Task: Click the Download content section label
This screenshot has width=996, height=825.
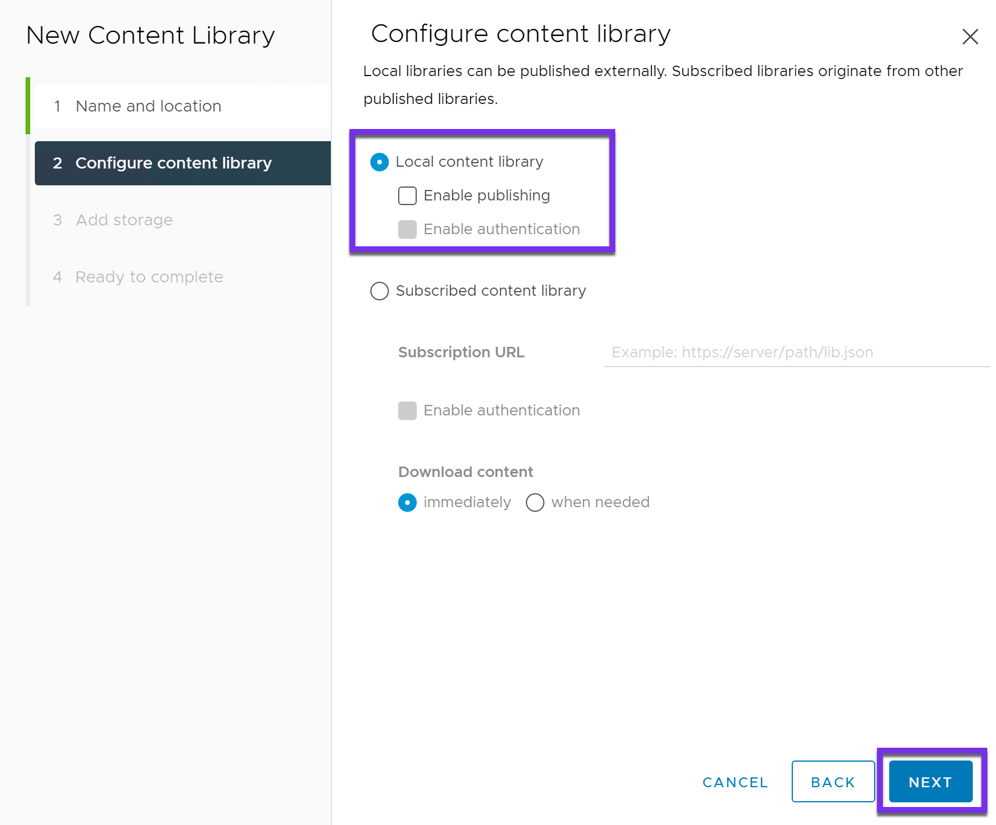Action: tap(465, 471)
